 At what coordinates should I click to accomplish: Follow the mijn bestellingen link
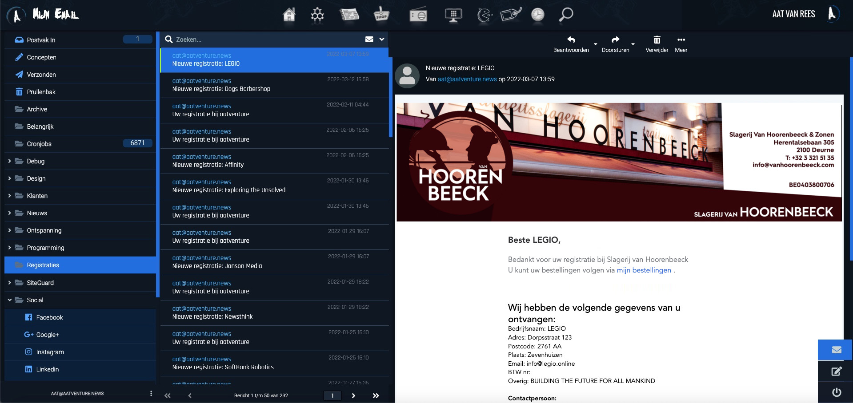[644, 270]
